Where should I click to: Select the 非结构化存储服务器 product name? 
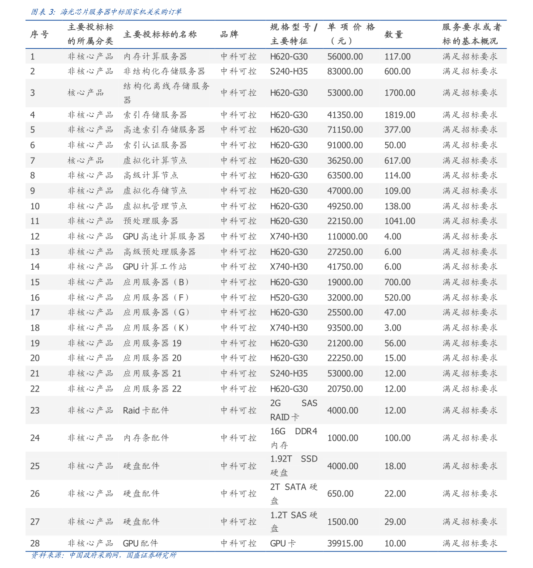(164, 71)
